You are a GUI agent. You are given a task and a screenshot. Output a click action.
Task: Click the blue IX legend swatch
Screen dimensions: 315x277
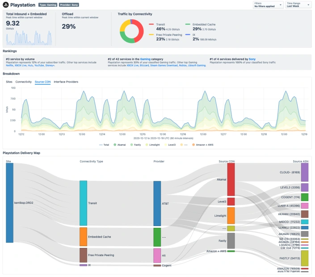tap(188, 35)
